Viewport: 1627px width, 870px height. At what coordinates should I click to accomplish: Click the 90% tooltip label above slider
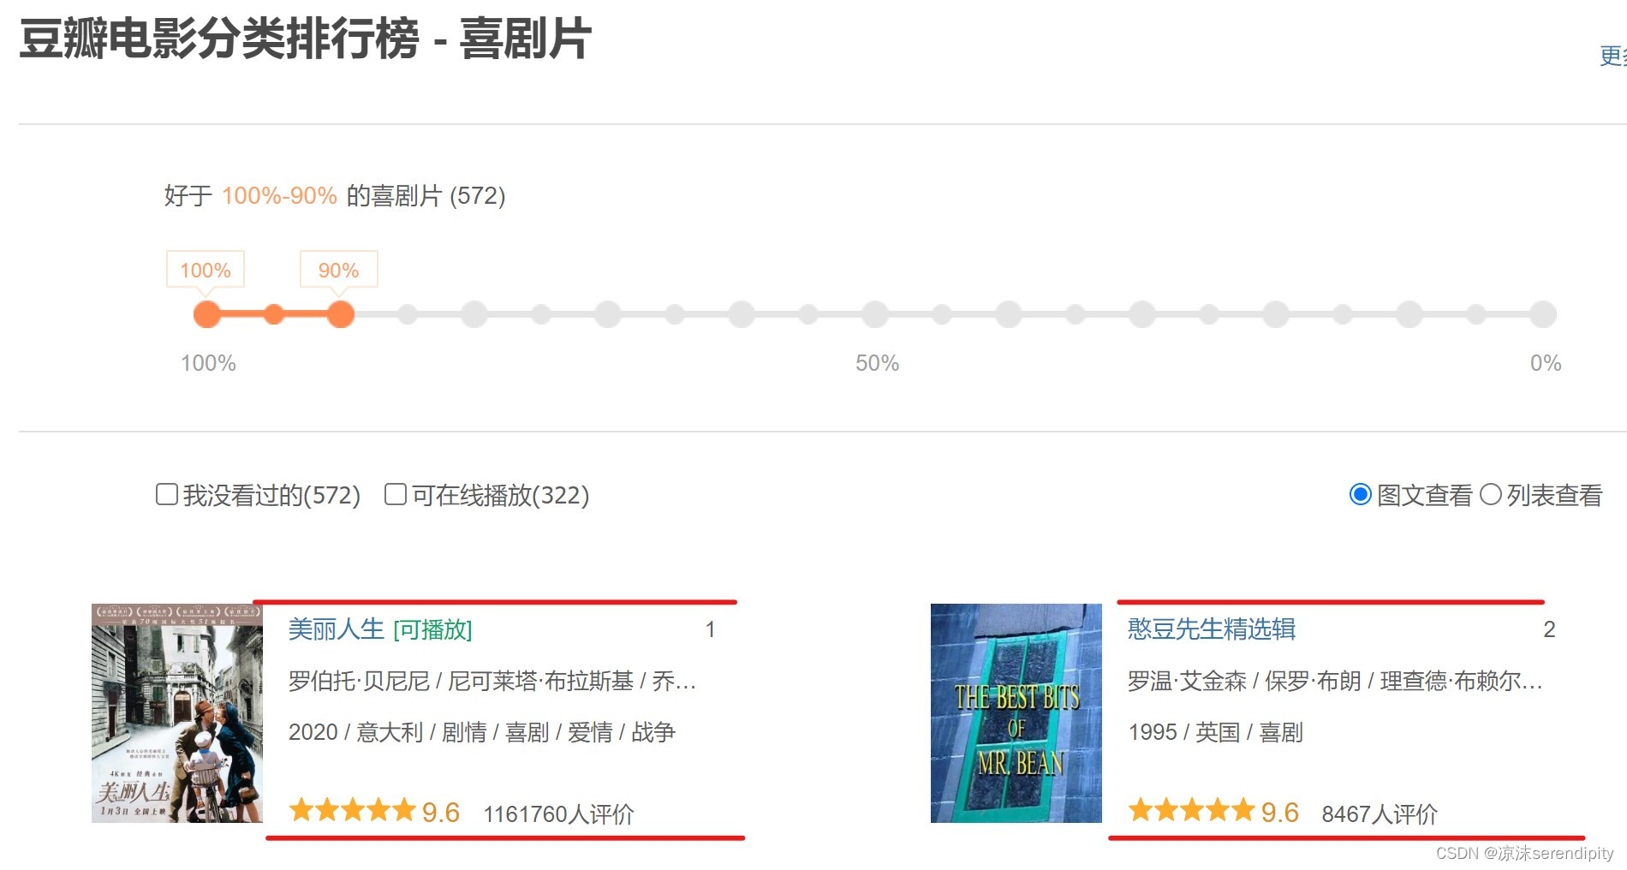tap(339, 270)
